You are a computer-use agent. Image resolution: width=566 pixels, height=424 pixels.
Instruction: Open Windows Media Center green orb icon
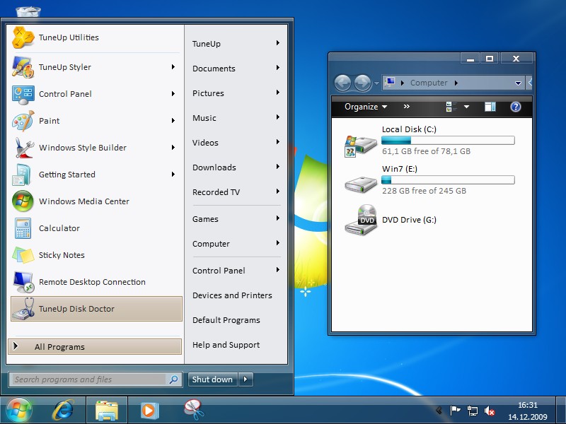coord(23,201)
